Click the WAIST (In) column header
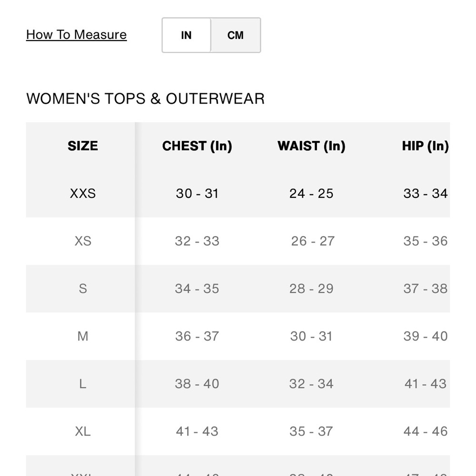The height and width of the screenshot is (476, 476). [x=311, y=146]
